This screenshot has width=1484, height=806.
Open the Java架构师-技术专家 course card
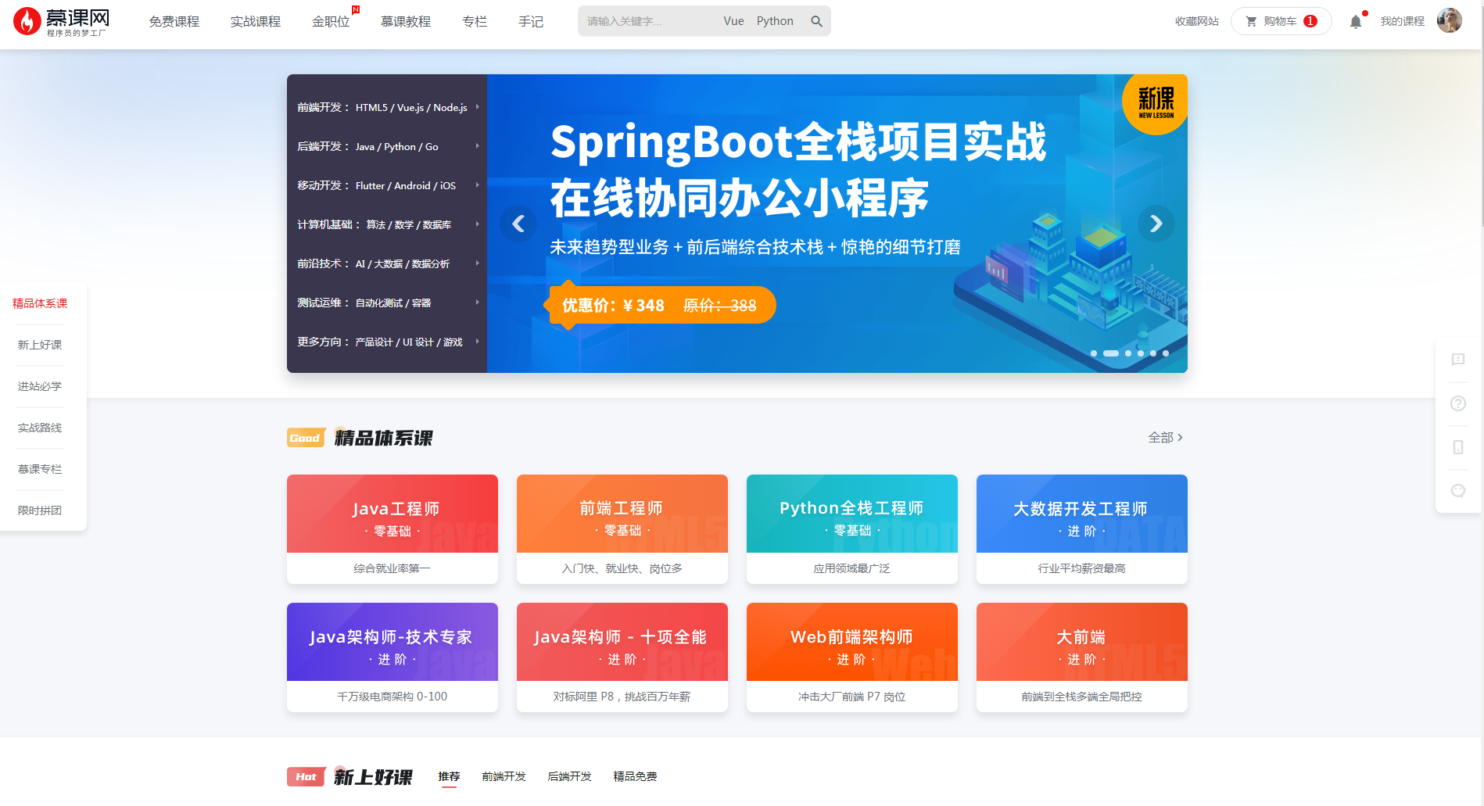[393, 657]
